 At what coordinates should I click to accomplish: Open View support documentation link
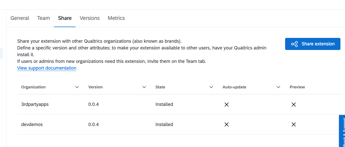click(47, 68)
